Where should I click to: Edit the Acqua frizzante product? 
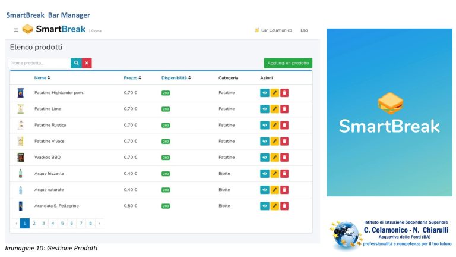point(274,174)
